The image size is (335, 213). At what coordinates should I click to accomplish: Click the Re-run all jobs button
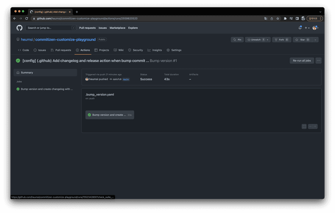click(x=302, y=61)
